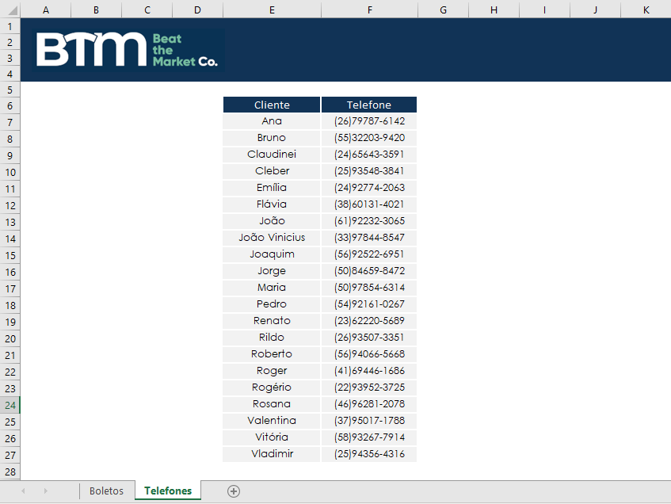The height and width of the screenshot is (504, 671).
Task: Select the cell containing Claudinei
Action: [x=272, y=155]
